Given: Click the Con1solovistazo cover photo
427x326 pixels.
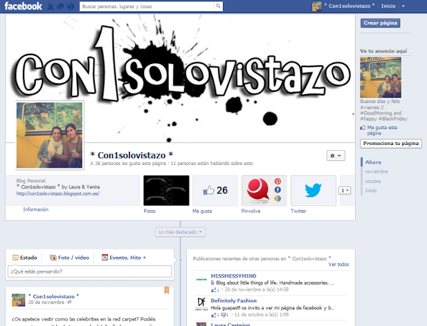Looking at the screenshot, I should click(x=180, y=79).
